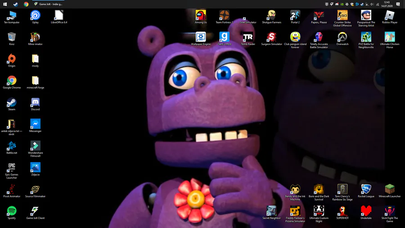Screen dimensions: 405x228
Task: Switch to Chrome in the taskbar
Action: tap(26, 4)
